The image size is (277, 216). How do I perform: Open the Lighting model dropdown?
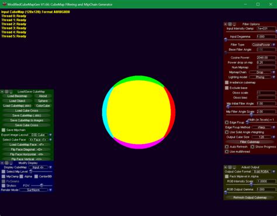click(x=273, y=77)
